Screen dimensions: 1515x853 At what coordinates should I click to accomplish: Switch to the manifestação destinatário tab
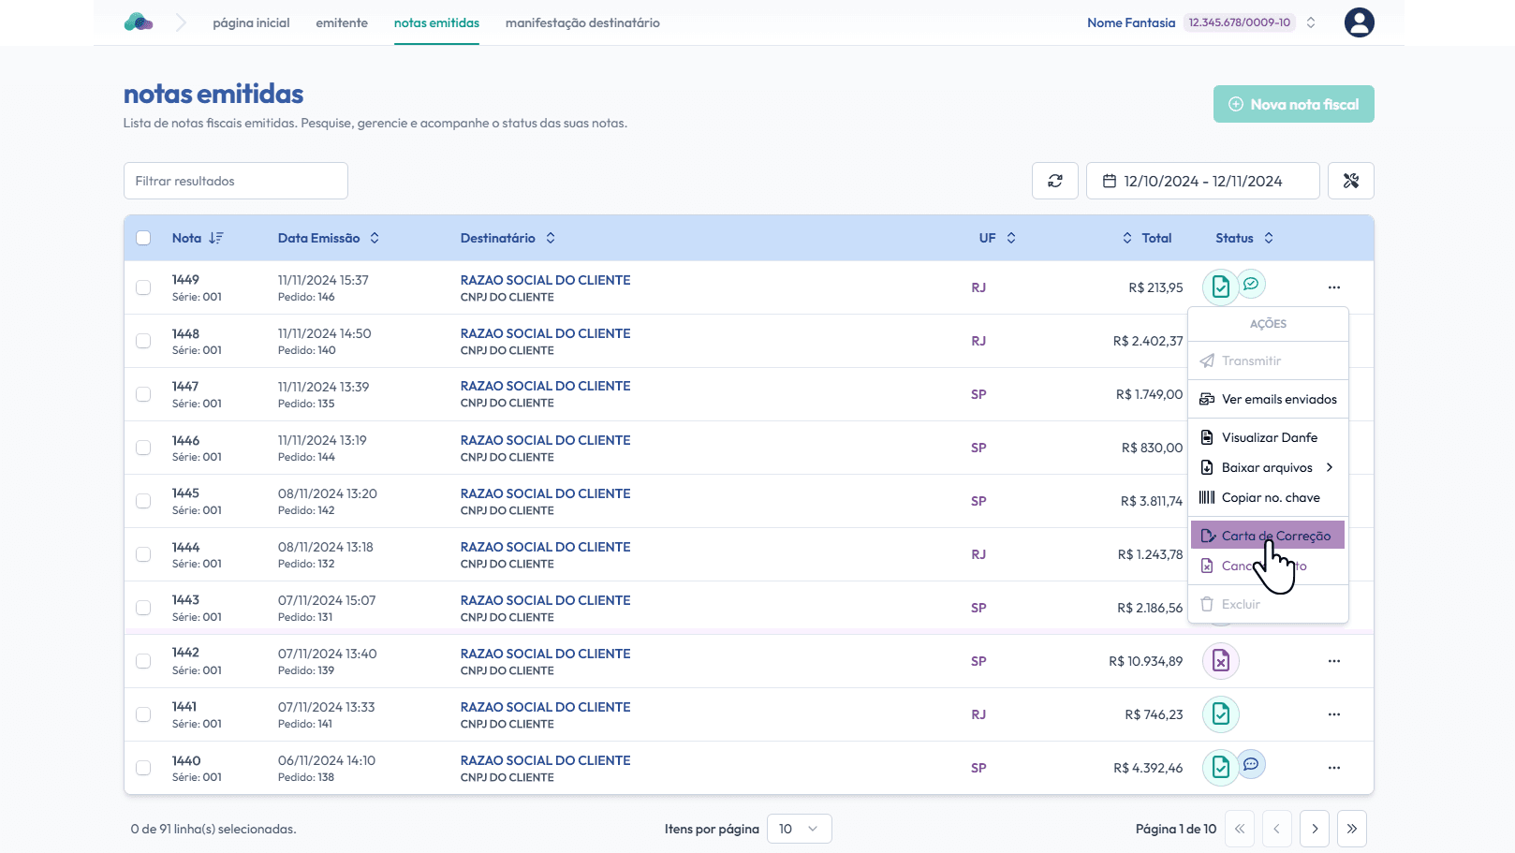582,22
